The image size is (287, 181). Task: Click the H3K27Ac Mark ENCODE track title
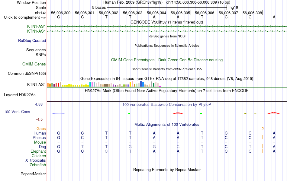coord(167,91)
